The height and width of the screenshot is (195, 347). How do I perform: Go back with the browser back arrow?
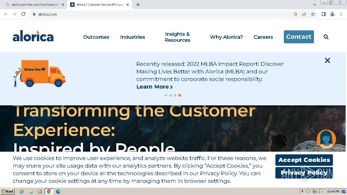click(6, 14)
